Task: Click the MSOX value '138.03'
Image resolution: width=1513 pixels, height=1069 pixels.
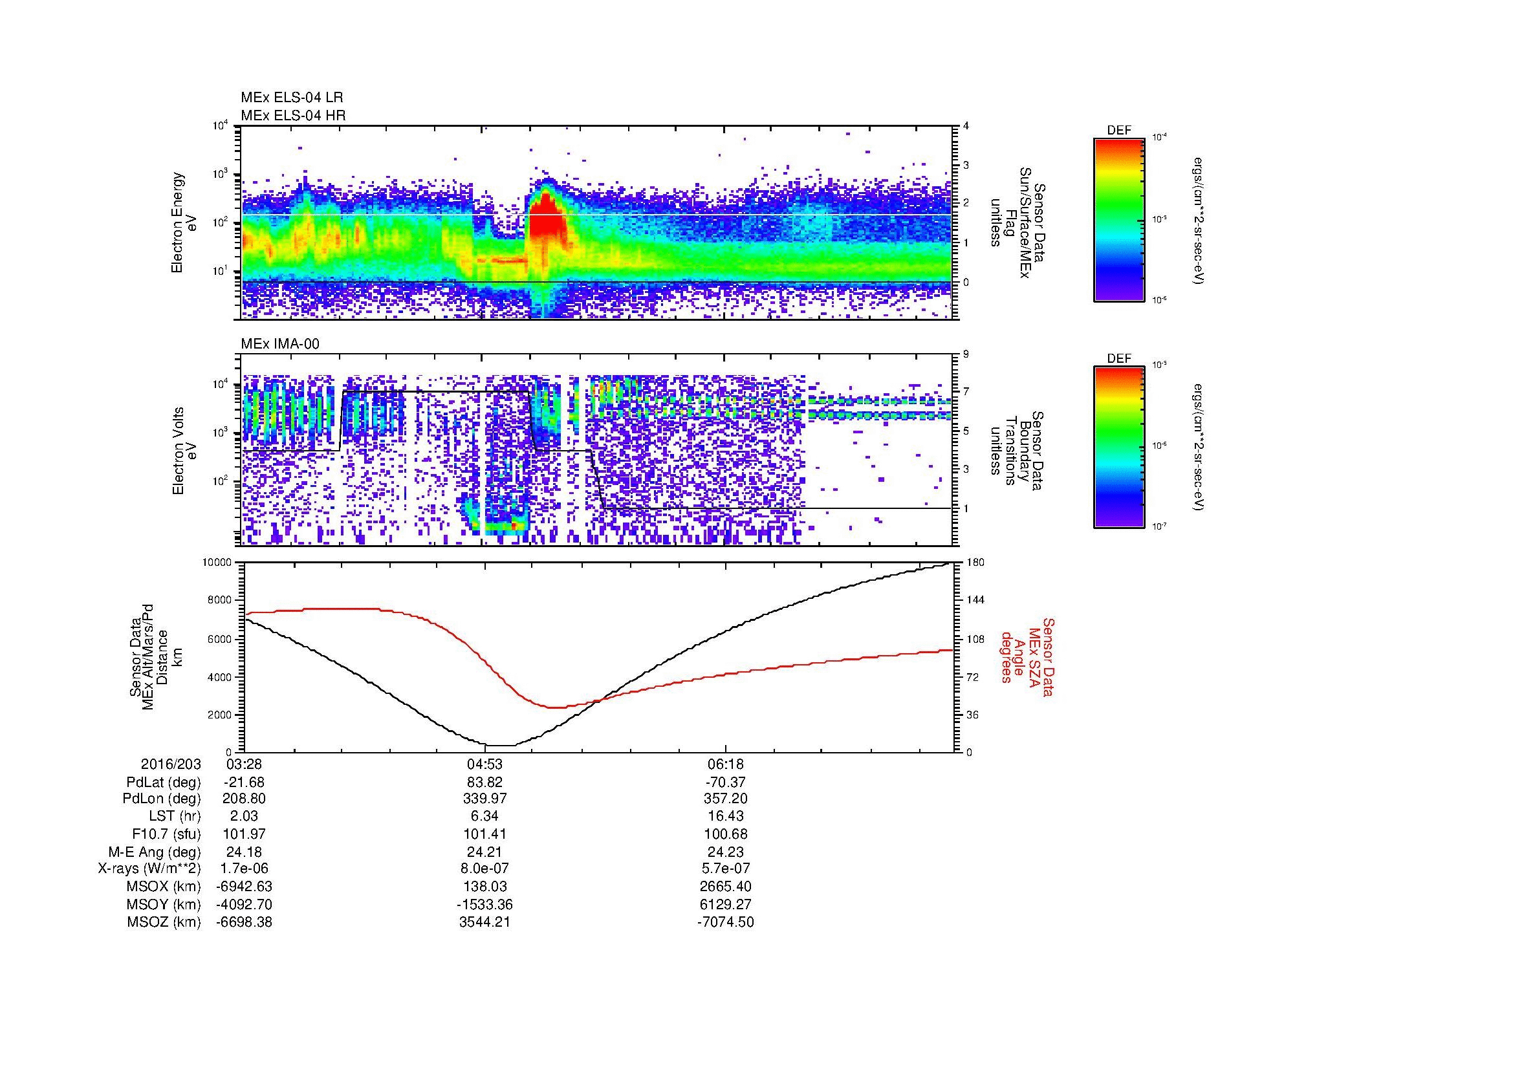Action: [485, 887]
